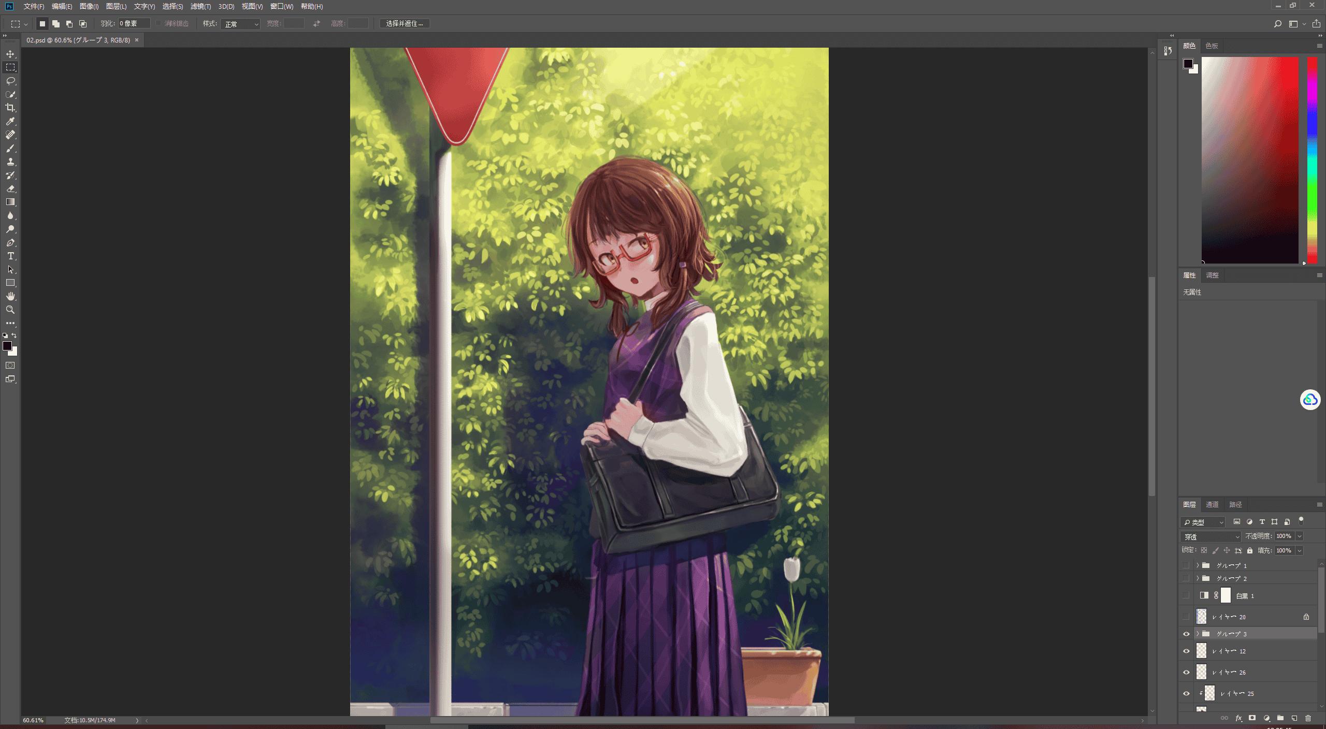Viewport: 1326px width, 729px height.
Task: Switch to the 调整 panel tab
Action: (x=1212, y=275)
